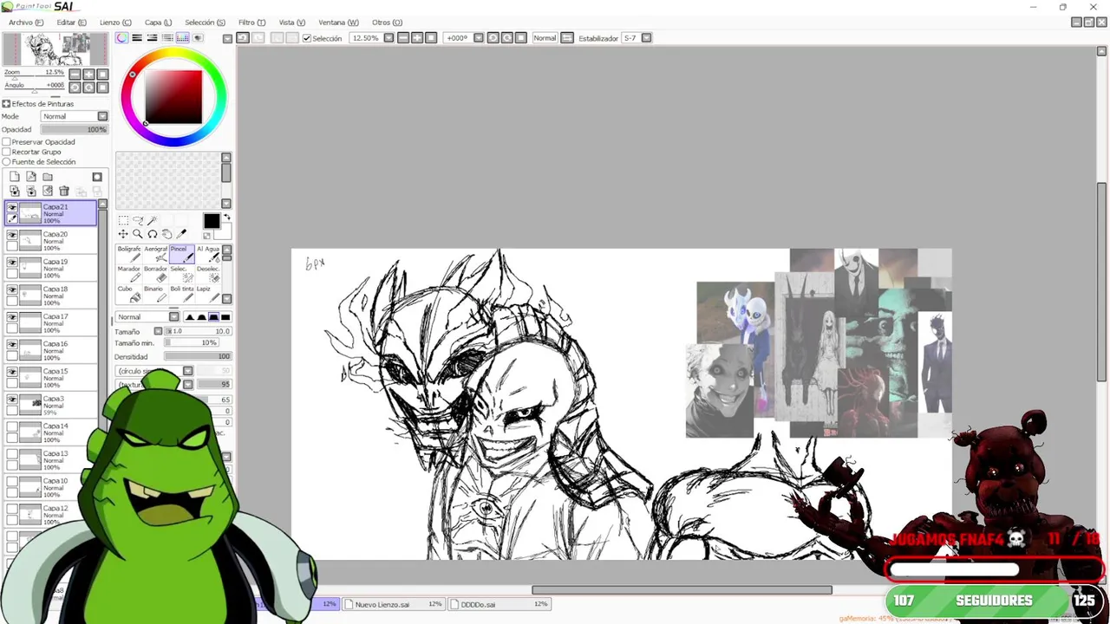The image size is (1110, 624).
Task: Switch to the Nuevo Lienzo.sai tab
Action: pos(393,604)
